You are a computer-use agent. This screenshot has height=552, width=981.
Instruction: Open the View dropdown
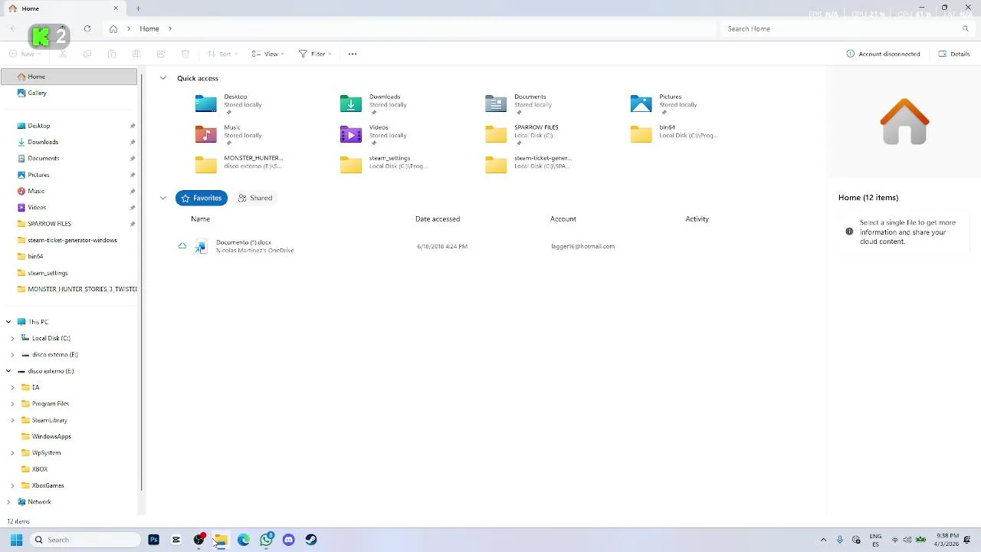point(270,54)
